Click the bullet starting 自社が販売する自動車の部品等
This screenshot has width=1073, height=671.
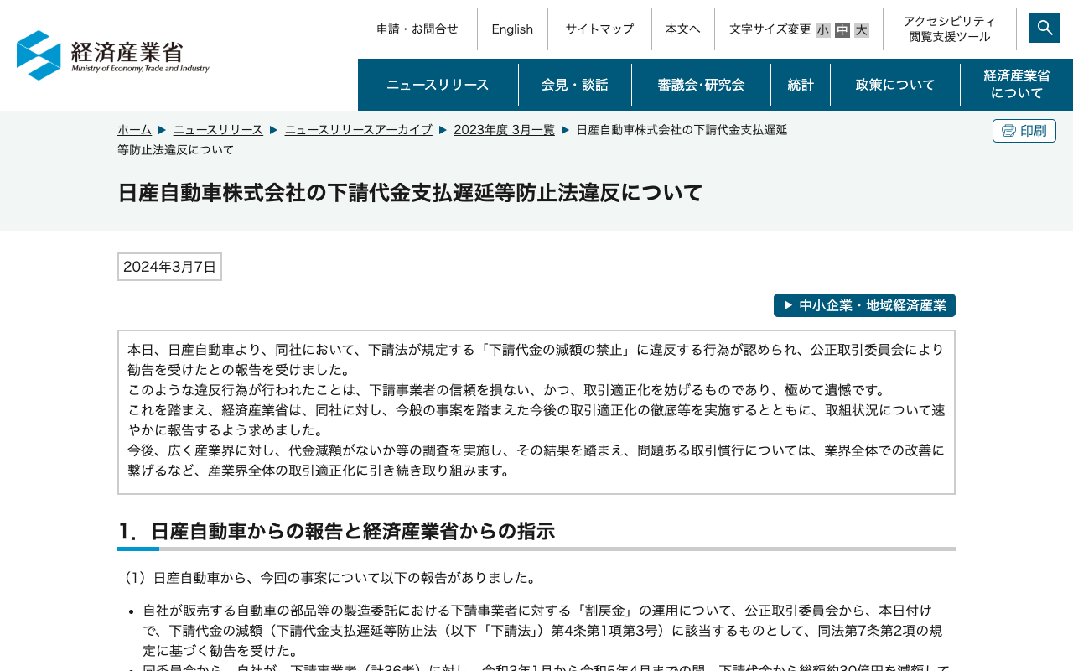coord(542,631)
